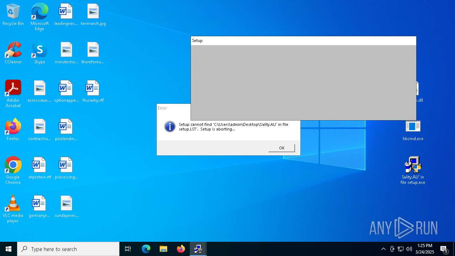Select the optionappe... Word document icon

coord(66,92)
